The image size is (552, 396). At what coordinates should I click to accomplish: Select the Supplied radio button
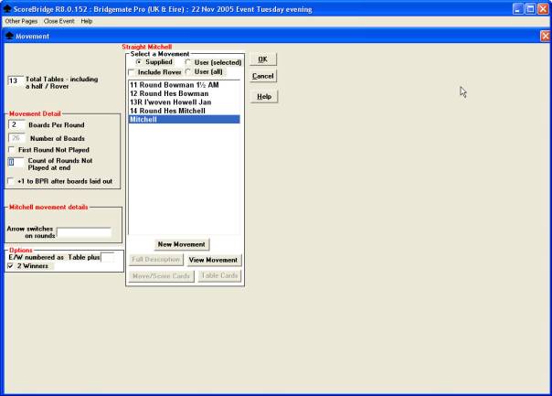point(139,62)
